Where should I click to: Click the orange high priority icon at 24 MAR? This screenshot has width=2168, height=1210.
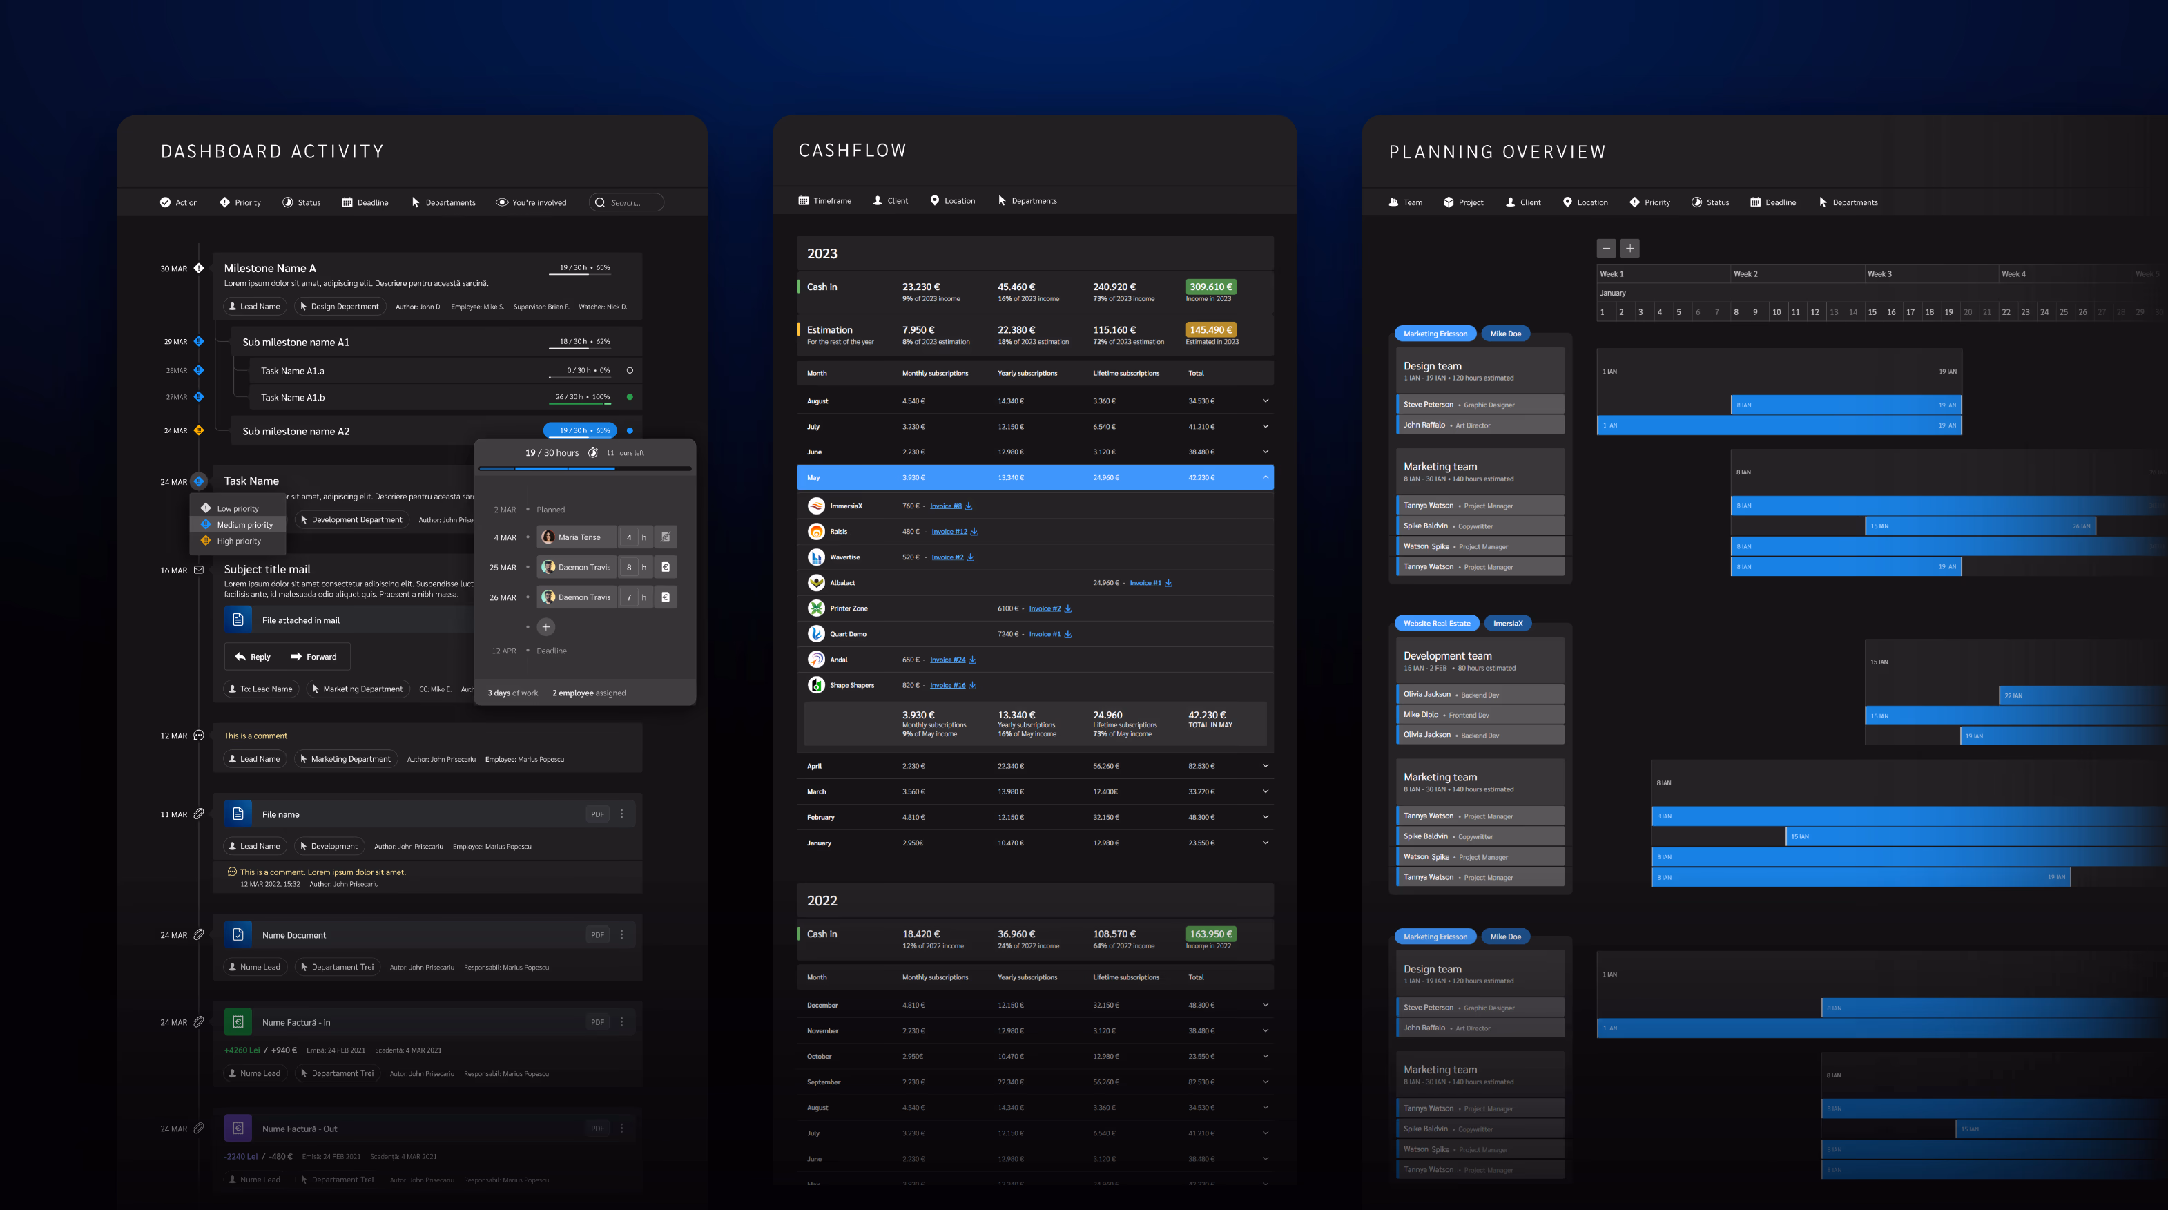coord(199,430)
